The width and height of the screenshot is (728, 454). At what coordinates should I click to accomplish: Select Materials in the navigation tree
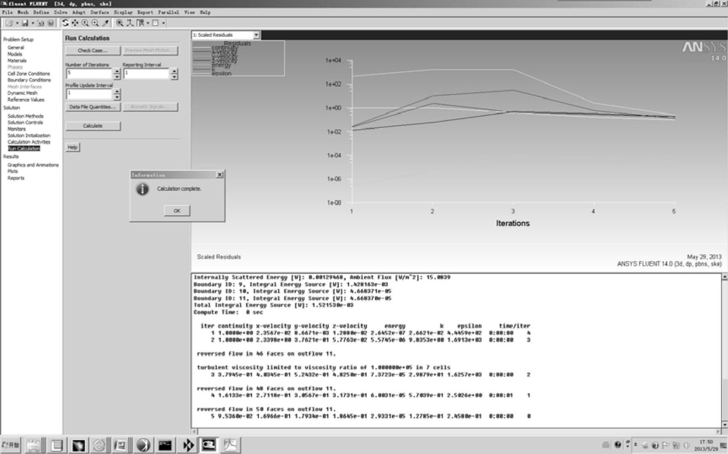click(17, 61)
